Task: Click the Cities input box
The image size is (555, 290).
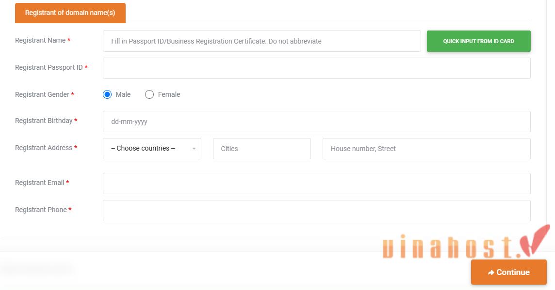Action: 261,149
